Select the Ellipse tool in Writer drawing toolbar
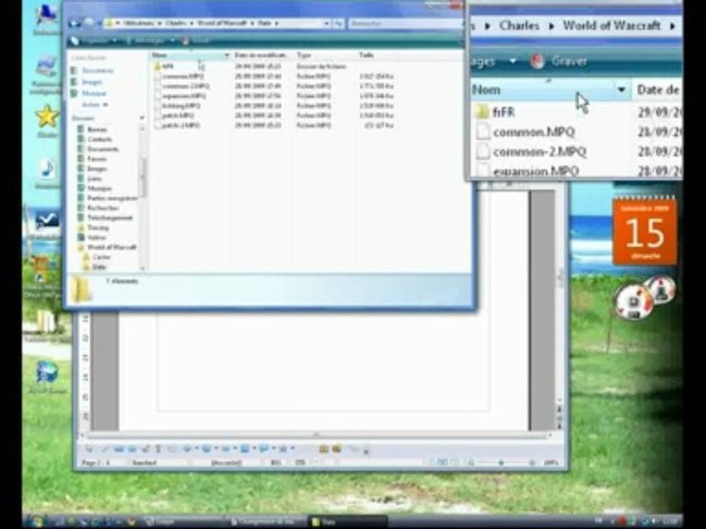Viewport: 706px width, 529px height. pyautogui.click(x=132, y=449)
